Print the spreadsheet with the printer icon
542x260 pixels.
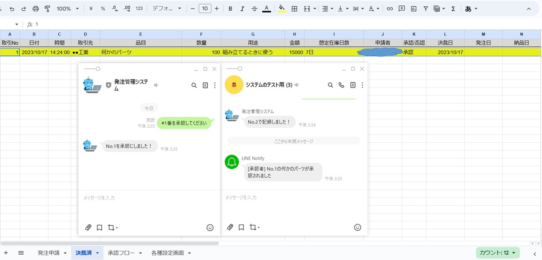36,9
